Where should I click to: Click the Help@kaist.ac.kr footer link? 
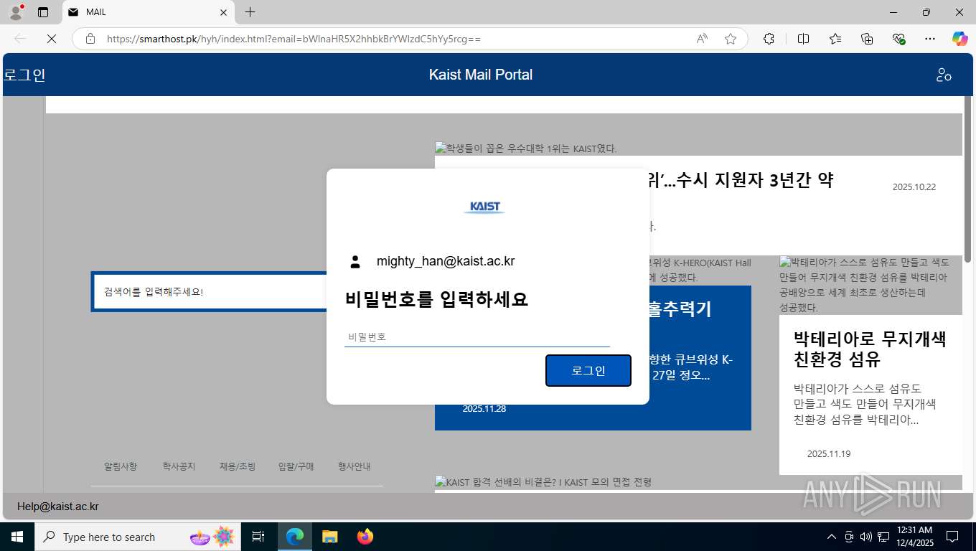pyautogui.click(x=58, y=507)
